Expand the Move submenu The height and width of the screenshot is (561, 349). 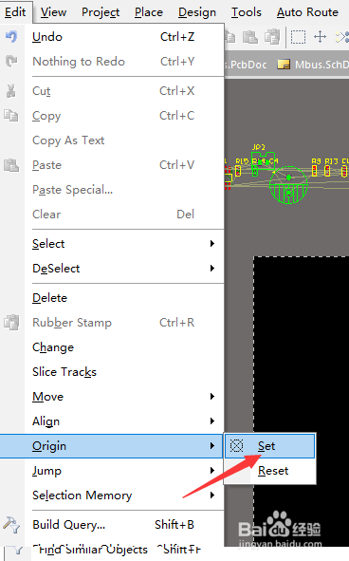pos(212,397)
